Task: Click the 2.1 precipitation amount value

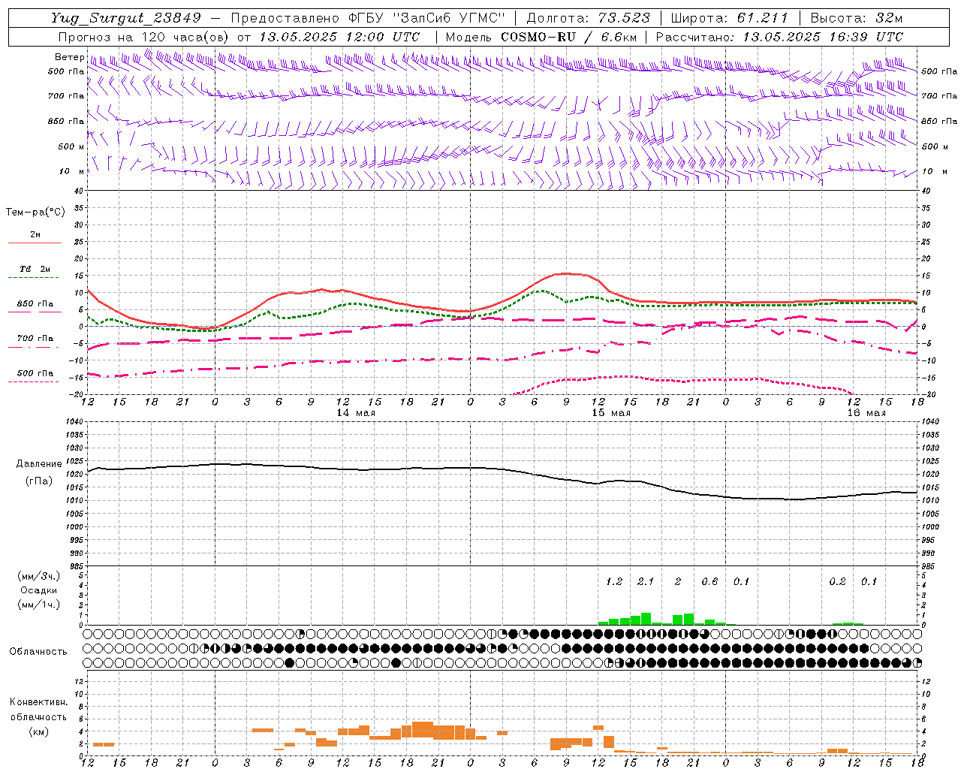Action: (646, 582)
